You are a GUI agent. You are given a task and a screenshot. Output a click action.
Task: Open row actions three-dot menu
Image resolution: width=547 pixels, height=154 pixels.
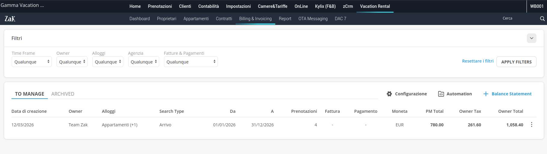click(x=532, y=125)
